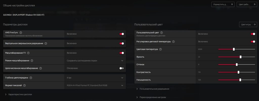Turn off Пользовательский цвет toggle
This screenshot has width=259, height=101.
tap(253, 34)
